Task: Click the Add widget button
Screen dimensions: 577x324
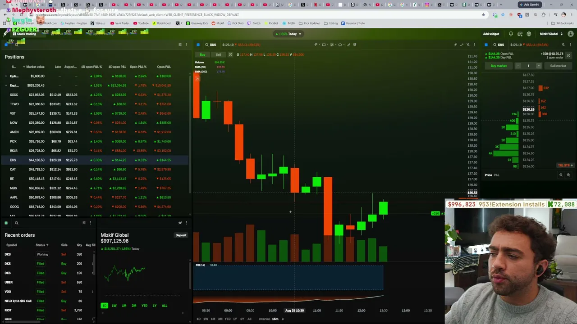Action: pyautogui.click(x=491, y=34)
